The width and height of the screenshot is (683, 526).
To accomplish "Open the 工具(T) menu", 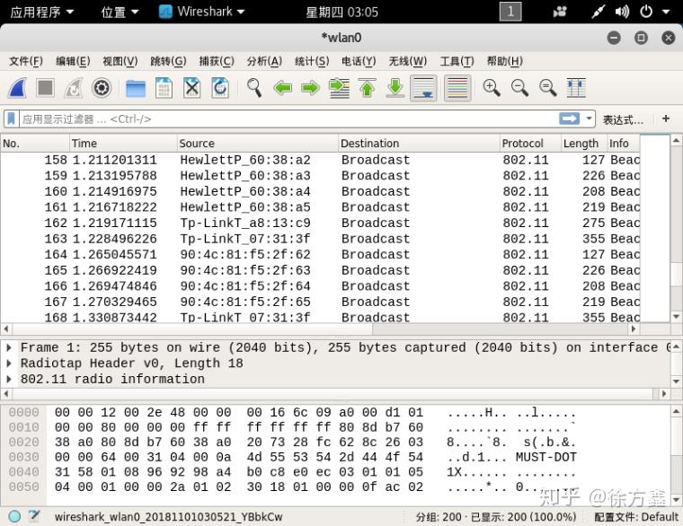I will [457, 61].
